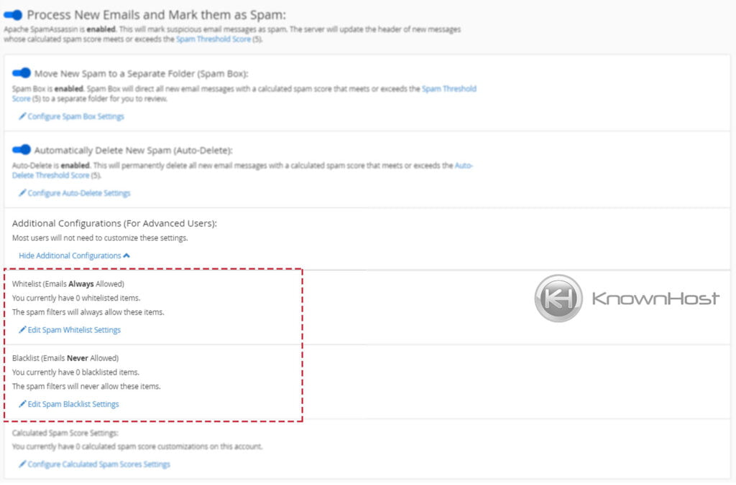Select 'Additional Configurations (For Advanced Users):' heading
This screenshot has height=485, width=736.
point(114,224)
